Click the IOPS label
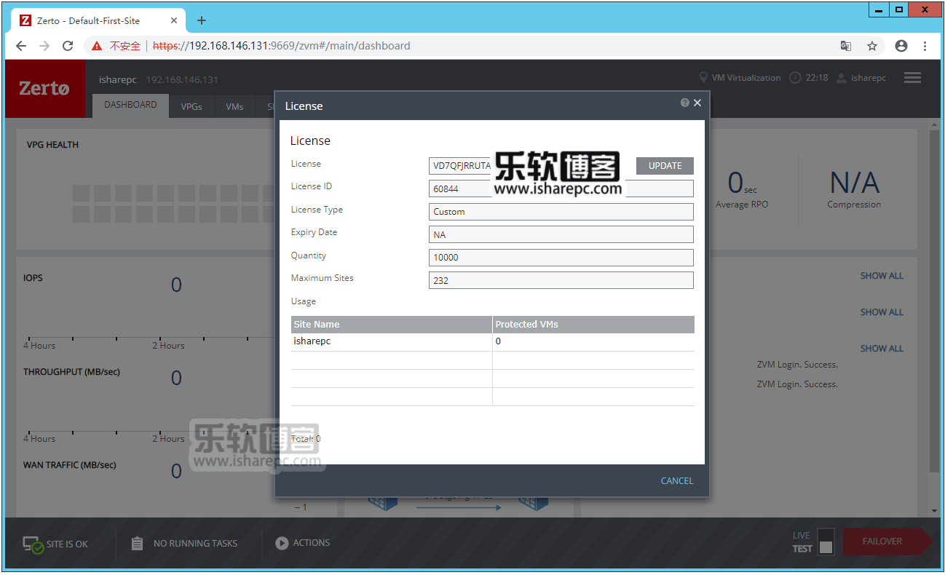Image resolution: width=945 pixels, height=575 pixels. [33, 278]
